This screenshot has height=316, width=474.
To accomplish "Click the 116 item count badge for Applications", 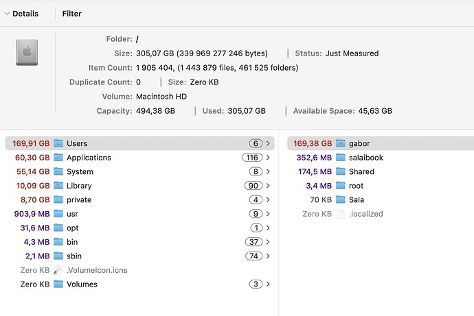I will pyautogui.click(x=251, y=158).
